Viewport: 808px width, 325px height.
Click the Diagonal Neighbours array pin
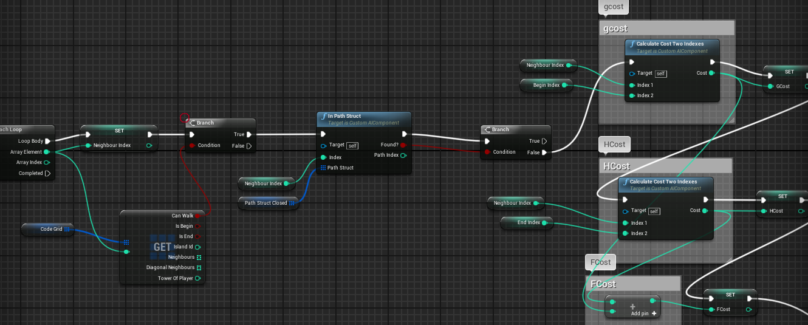198,267
